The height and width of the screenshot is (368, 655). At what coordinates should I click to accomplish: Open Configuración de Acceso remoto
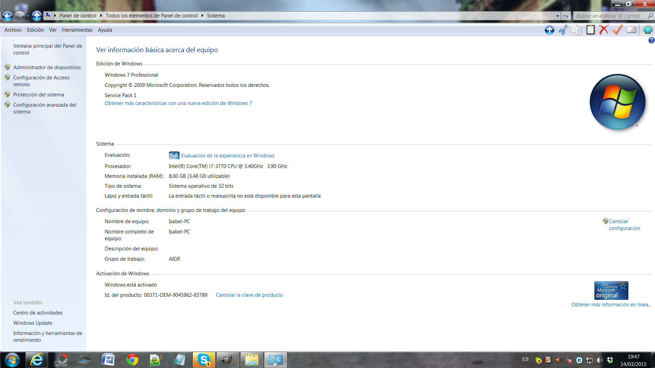coord(41,81)
